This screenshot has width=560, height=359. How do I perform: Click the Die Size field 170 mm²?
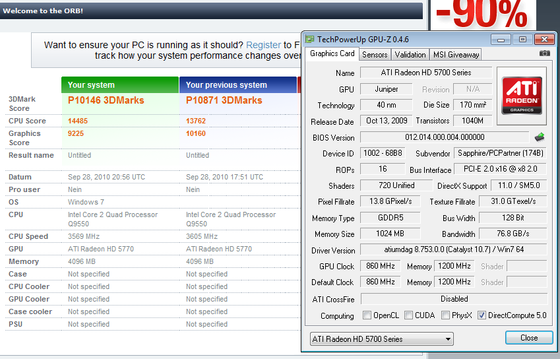473,105
